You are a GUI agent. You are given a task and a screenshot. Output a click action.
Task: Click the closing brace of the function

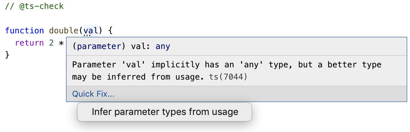(7, 55)
